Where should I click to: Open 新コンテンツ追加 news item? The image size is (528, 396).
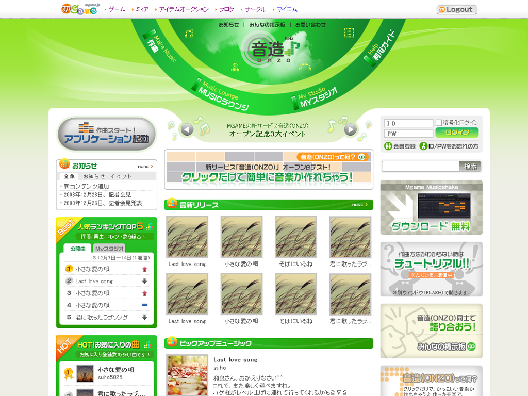click(x=86, y=186)
